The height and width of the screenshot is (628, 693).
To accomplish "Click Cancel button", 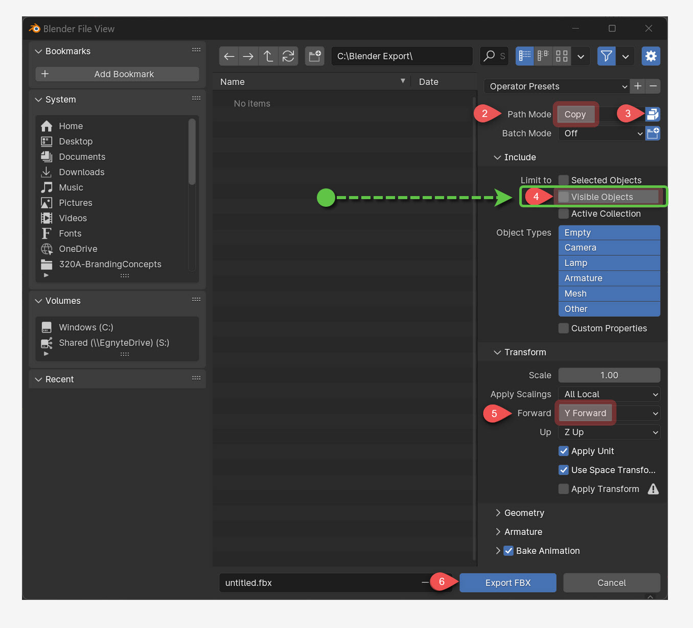I will pos(612,583).
